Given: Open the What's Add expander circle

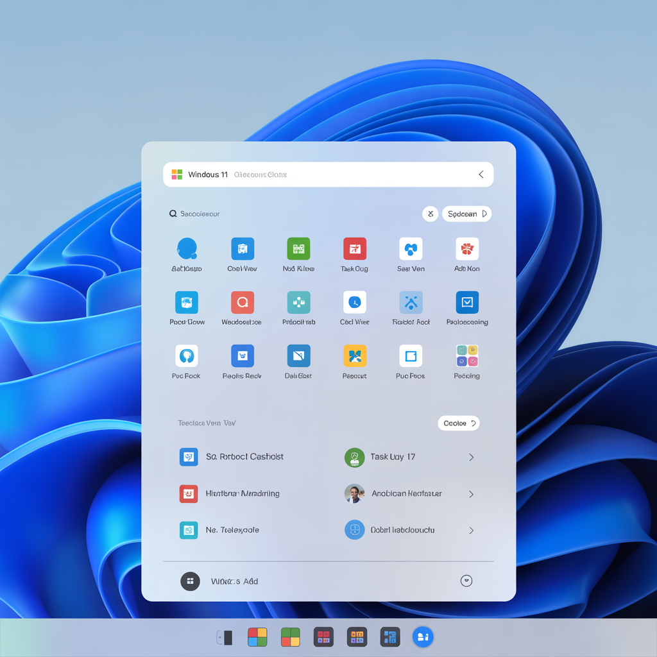Looking at the screenshot, I should 466,581.
